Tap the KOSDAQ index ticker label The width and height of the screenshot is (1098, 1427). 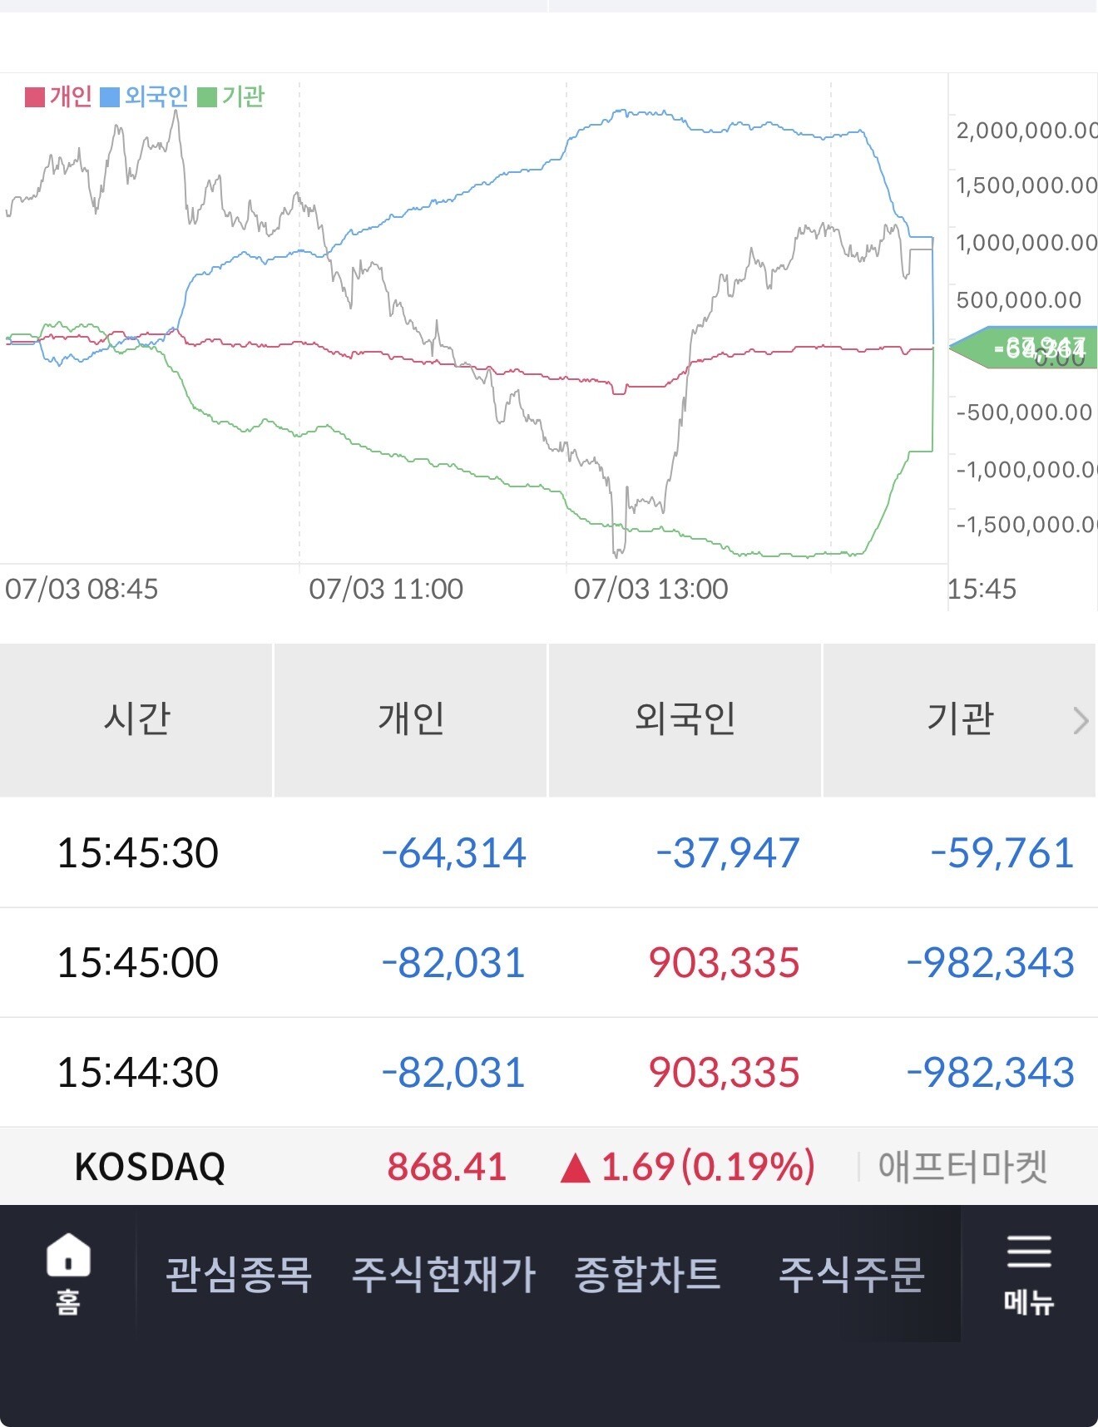150,1167
